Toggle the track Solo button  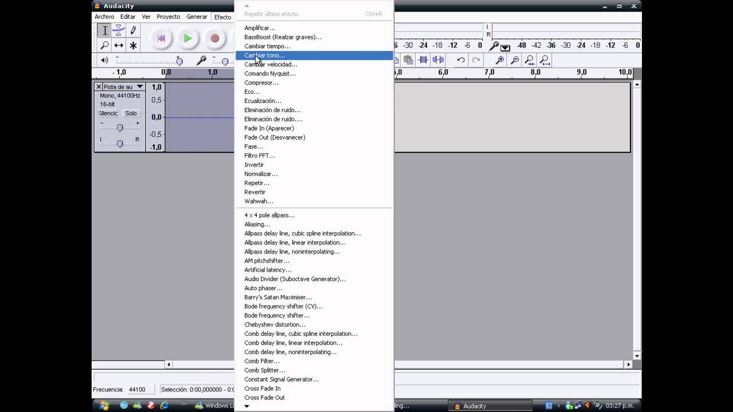pyautogui.click(x=131, y=113)
